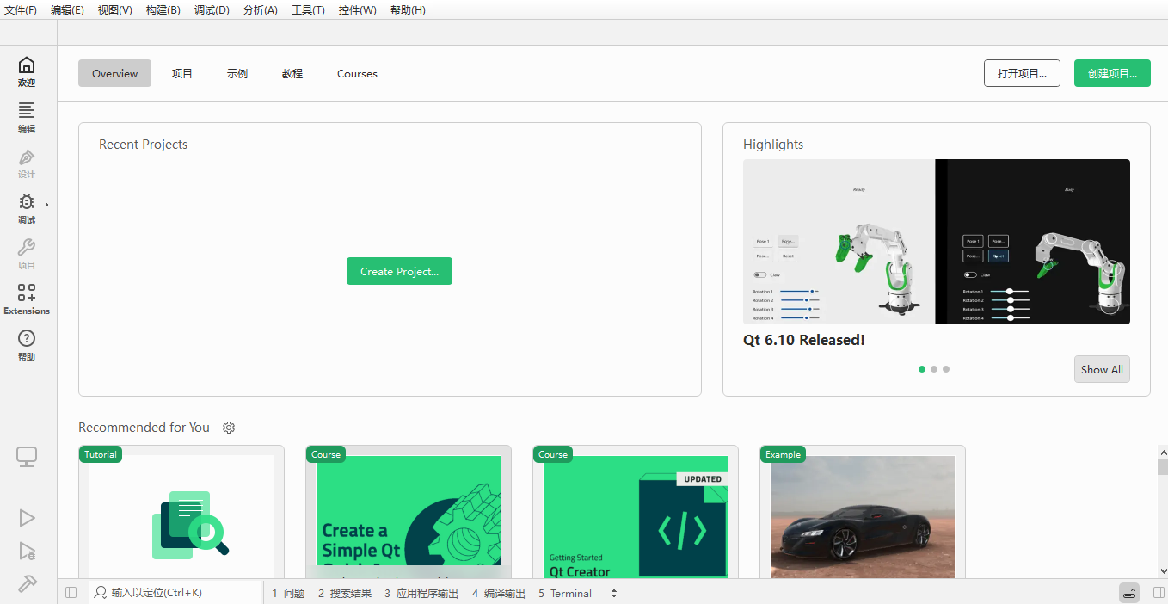
Task: Select the Overview tab
Action: 114,73
